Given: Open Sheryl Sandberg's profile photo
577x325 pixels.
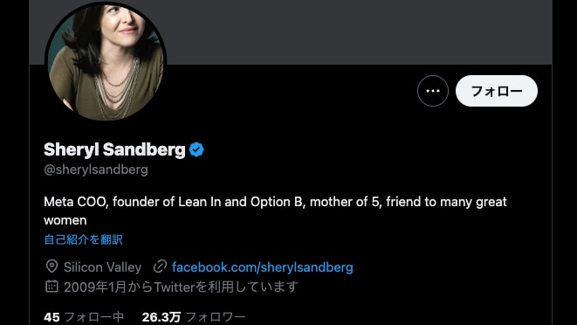Looking at the screenshot, I should coord(106,61).
